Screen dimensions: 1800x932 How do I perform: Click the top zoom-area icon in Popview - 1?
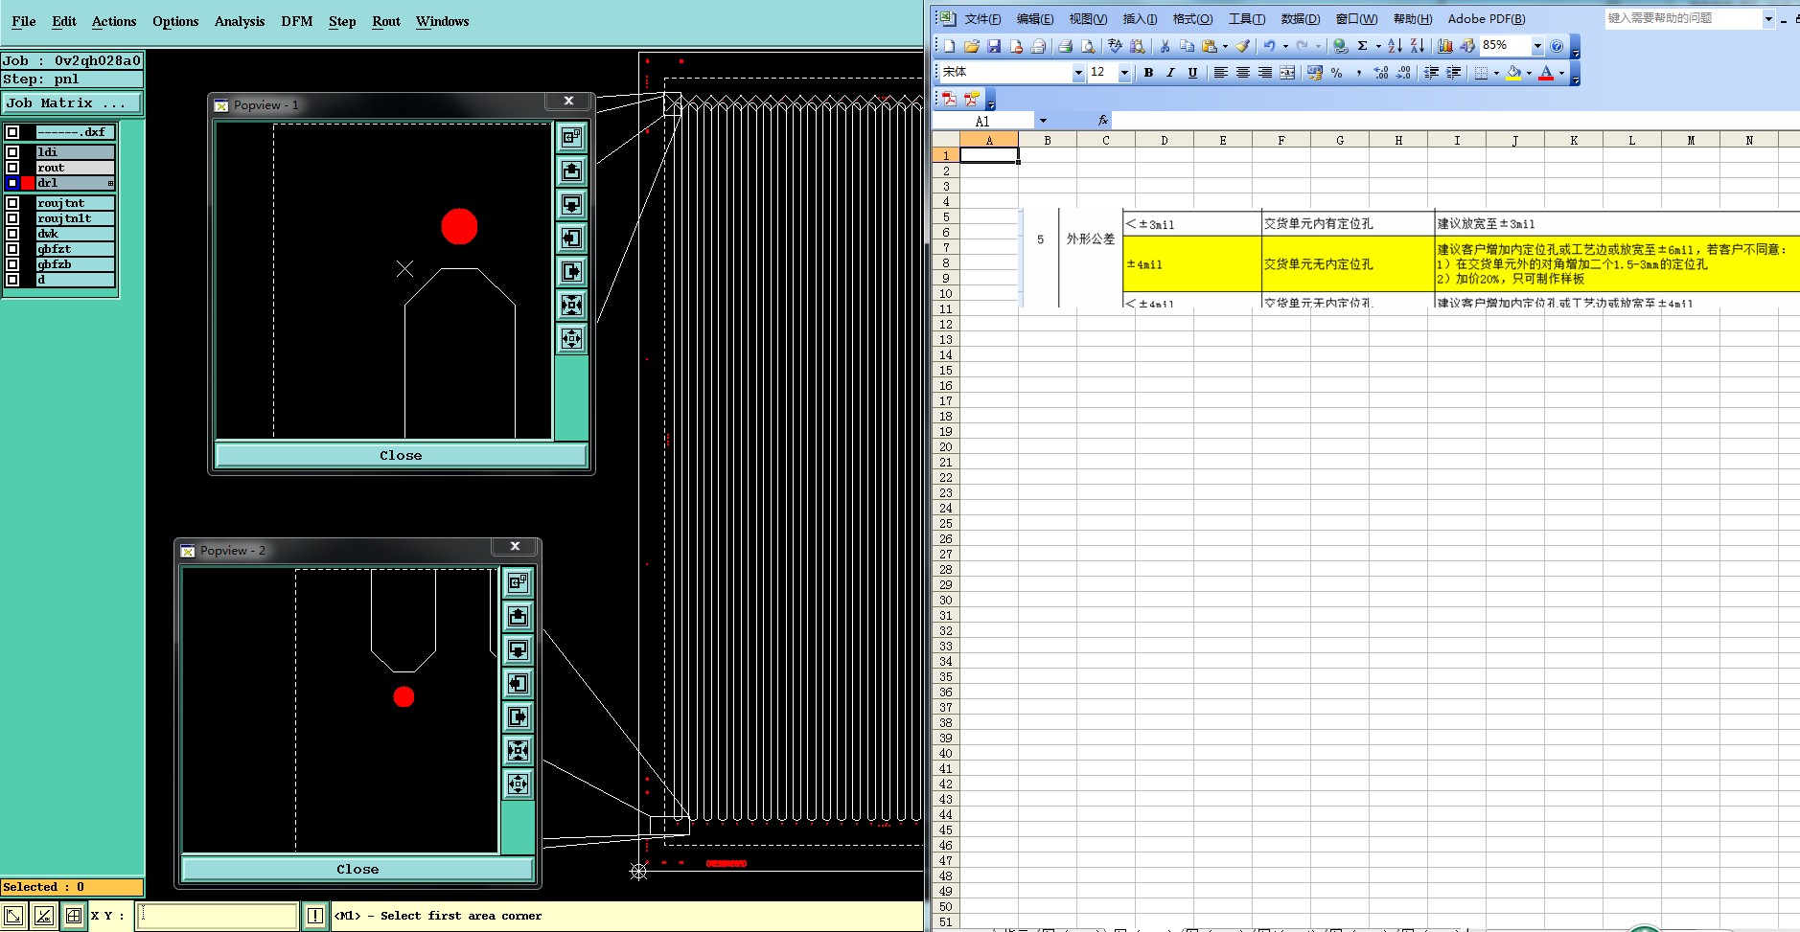coord(572,138)
